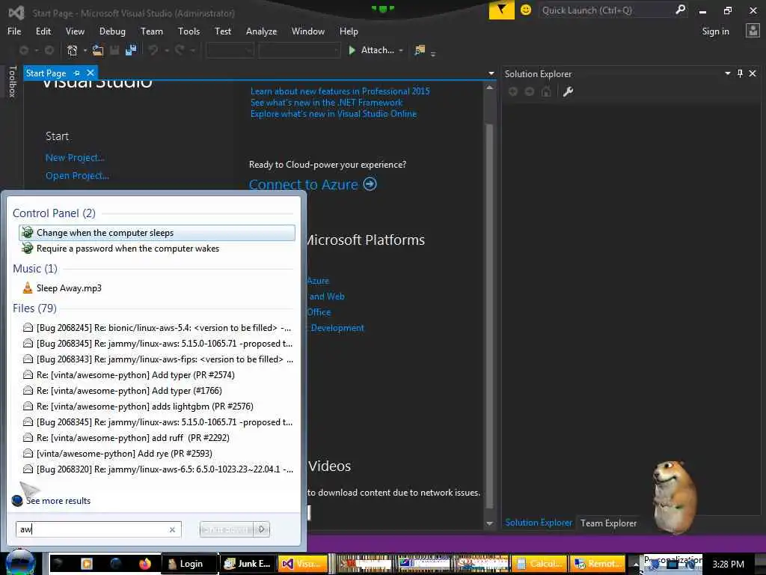Open the New Project dropdown arrow
This screenshot has width=766, height=575.
coord(85,50)
